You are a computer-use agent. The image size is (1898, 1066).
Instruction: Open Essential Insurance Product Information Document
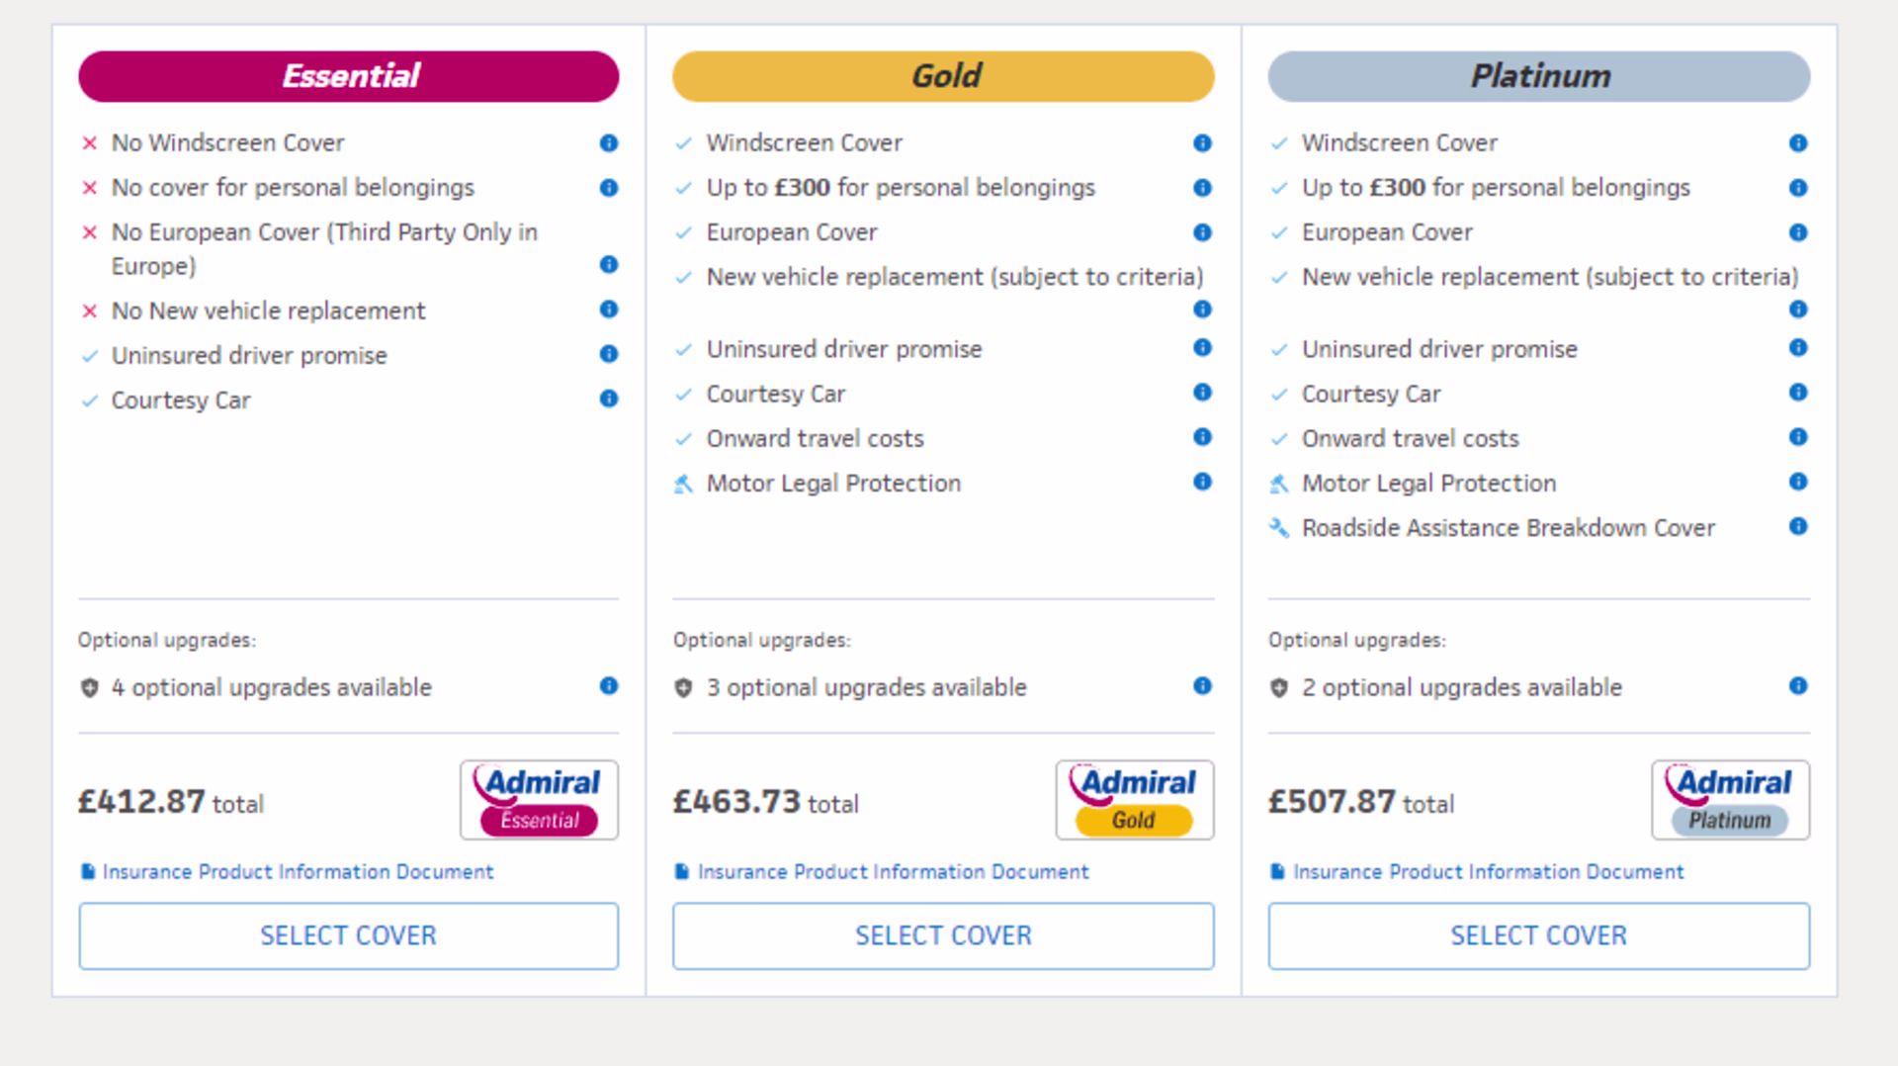(298, 872)
